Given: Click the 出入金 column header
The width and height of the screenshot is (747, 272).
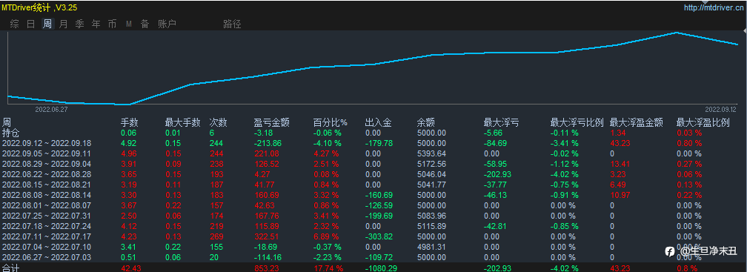Looking at the screenshot, I should click(378, 122).
